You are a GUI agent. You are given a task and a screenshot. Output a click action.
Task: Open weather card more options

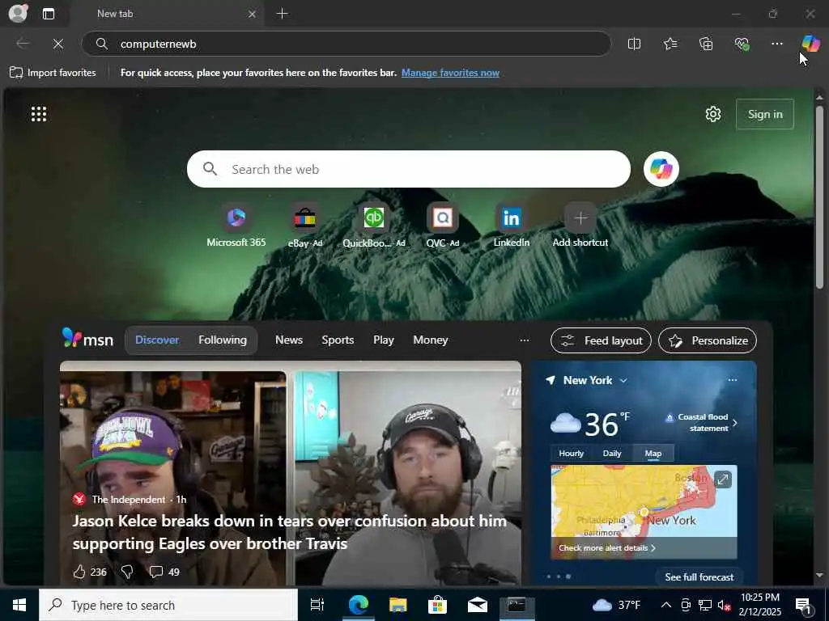pos(732,380)
